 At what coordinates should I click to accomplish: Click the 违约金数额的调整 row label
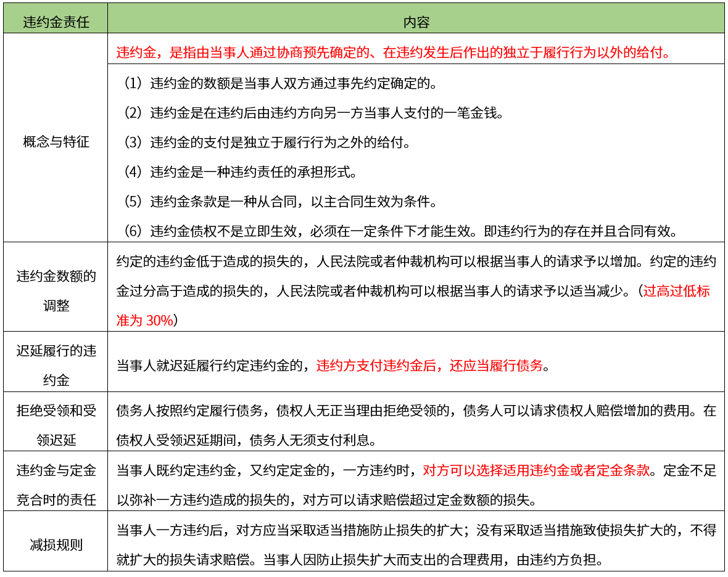(56, 290)
